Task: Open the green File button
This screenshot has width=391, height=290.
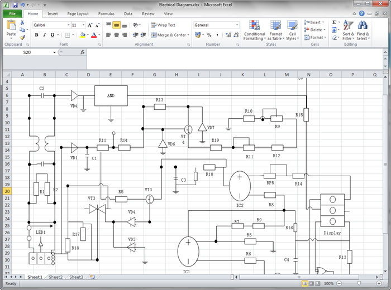Action: (x=12, y=13)
